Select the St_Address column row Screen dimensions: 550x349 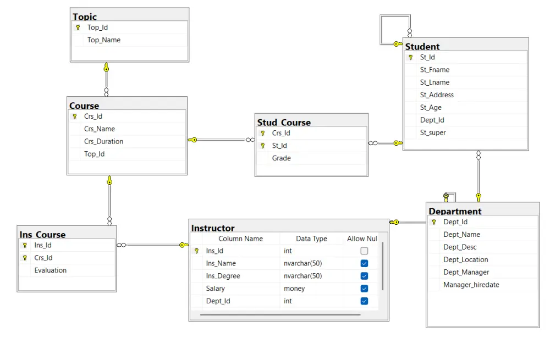click(465, 95)
